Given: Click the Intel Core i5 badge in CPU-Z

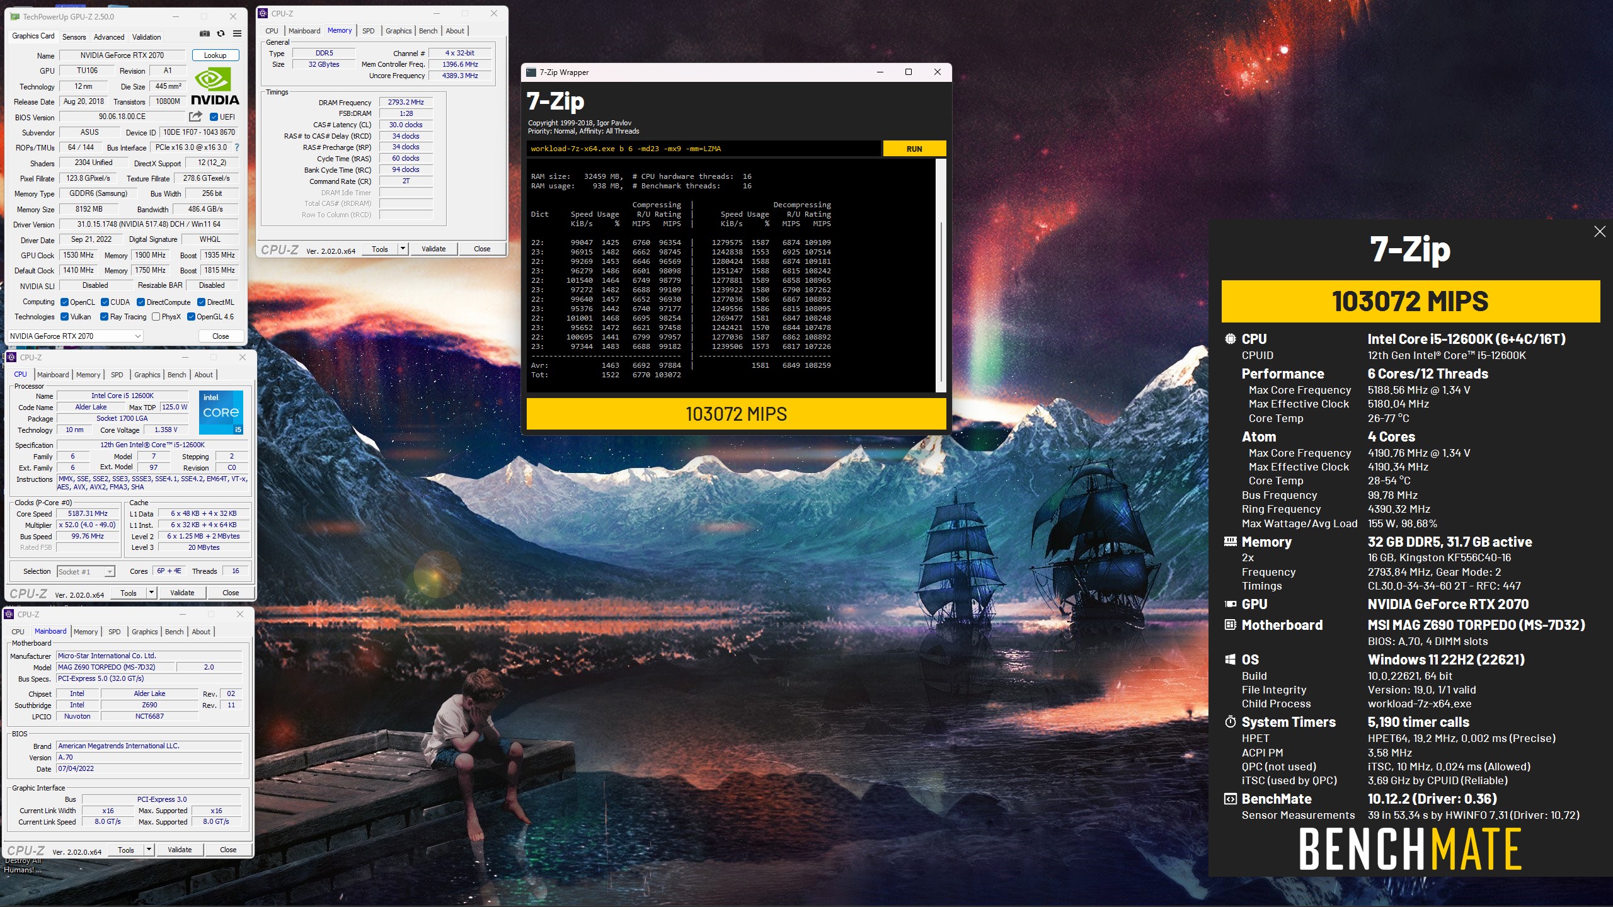Looking at the screenshot, I should [x=221, y=413].
